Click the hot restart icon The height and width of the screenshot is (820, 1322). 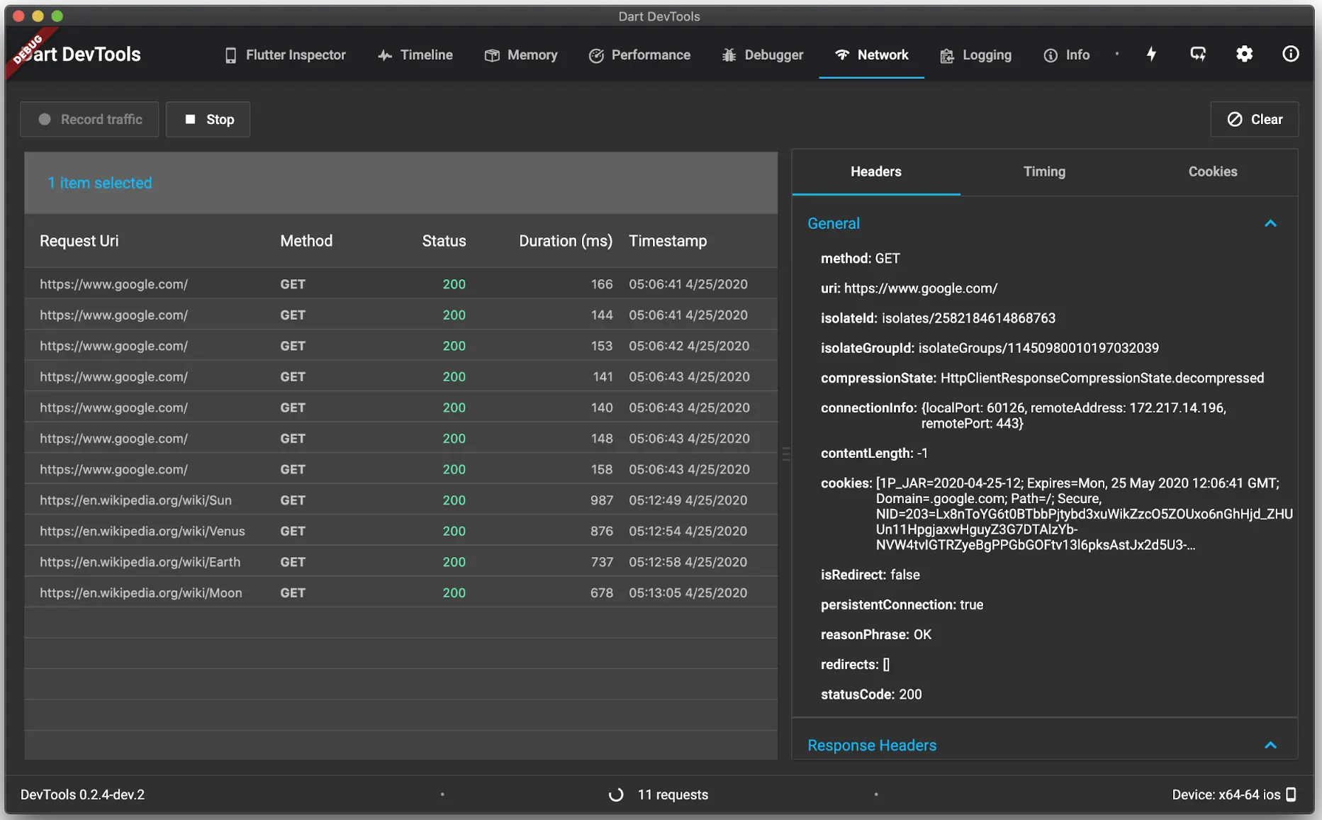(x=1198, y=55)
